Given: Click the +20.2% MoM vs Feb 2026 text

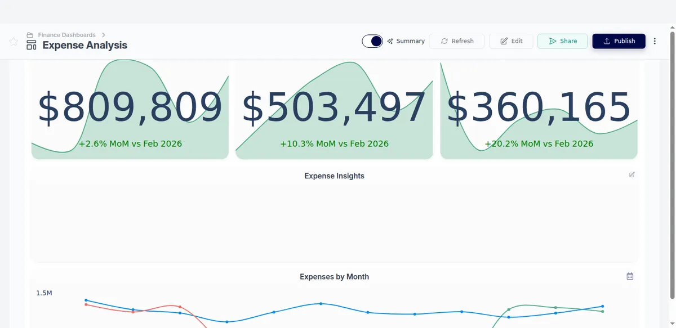Looking at the screenshot, I should [539, 143].
